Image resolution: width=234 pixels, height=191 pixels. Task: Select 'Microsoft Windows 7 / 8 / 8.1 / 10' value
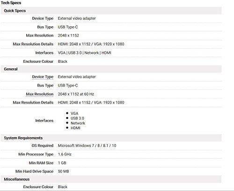tap(87, 146)
